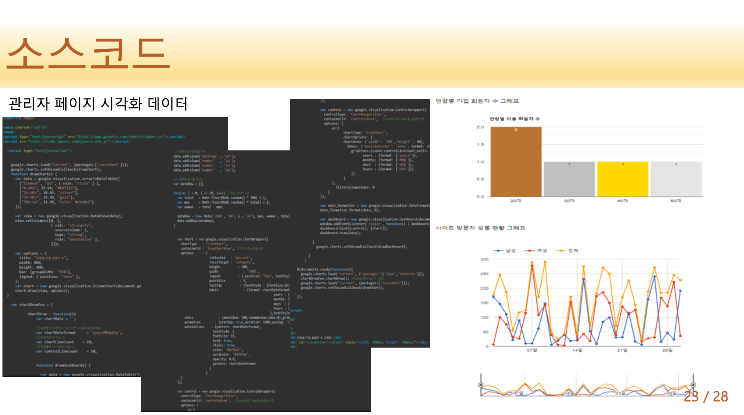This screenshot has width=744, height=415.
Task: Click the 1.5 value on the bar chart axis
Action: coord(480,145)
